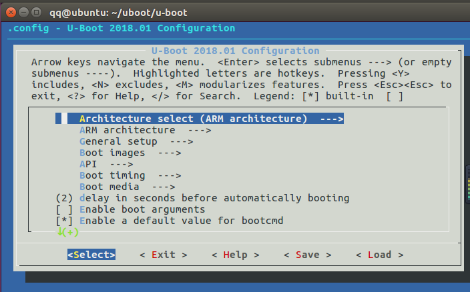Open the Boot media submenu

tap(127, 187)
